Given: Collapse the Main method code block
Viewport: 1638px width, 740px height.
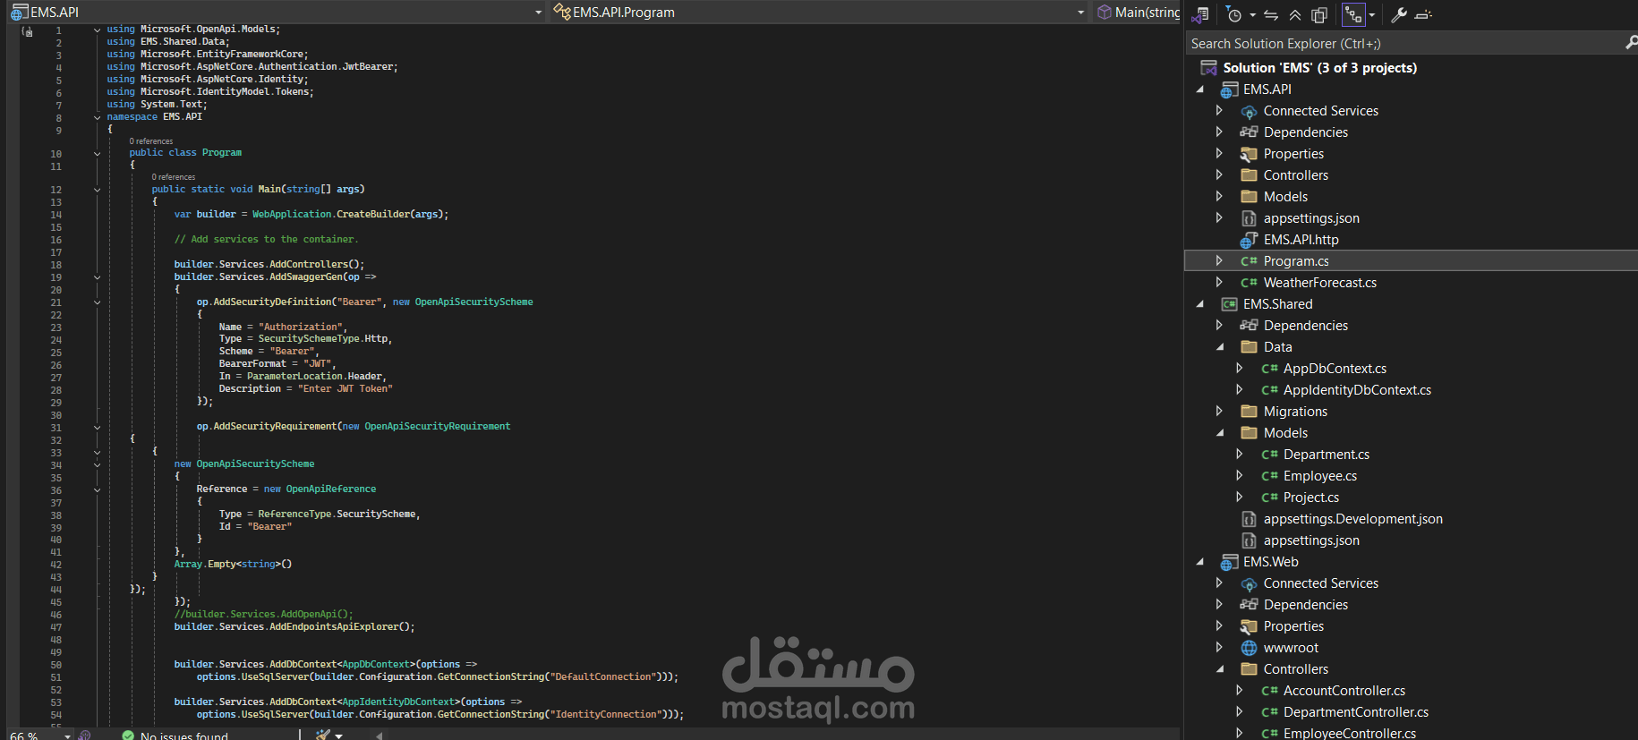Looking at the screenshot, I should pos(97,190).
